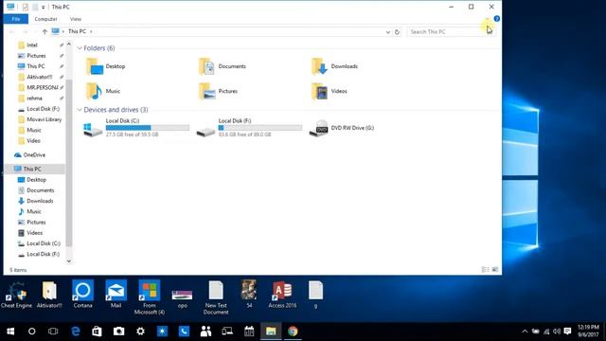The width and height of the screenshot is (606, 341).
Task: Launch the Cheat Engine desktop shortcut
Action: 16,296
